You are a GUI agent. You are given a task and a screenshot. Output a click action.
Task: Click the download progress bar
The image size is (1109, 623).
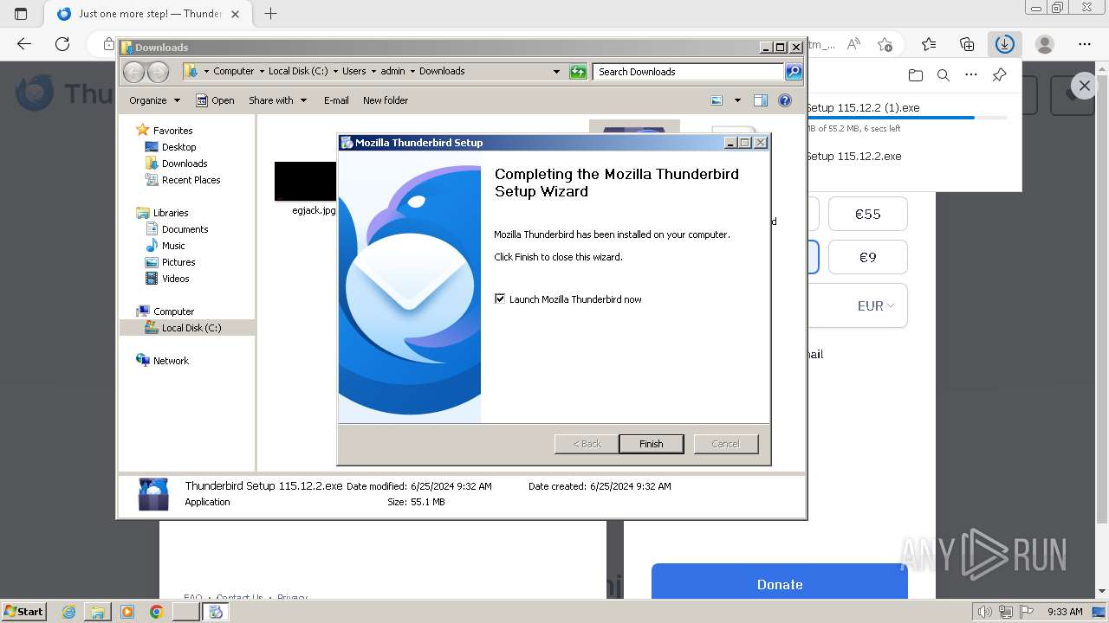(x=906, y=118)
